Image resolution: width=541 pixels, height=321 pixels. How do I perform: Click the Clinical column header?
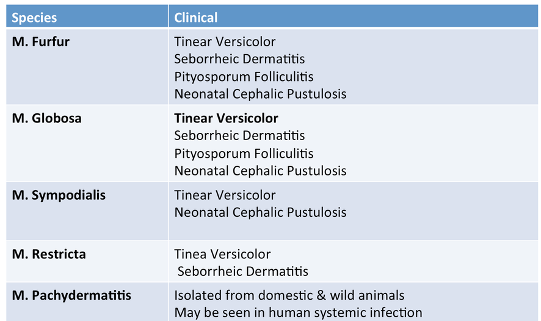click(x=354, y=16)
